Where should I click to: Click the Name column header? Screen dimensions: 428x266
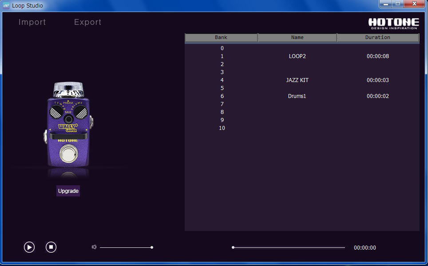coord(297,37)
